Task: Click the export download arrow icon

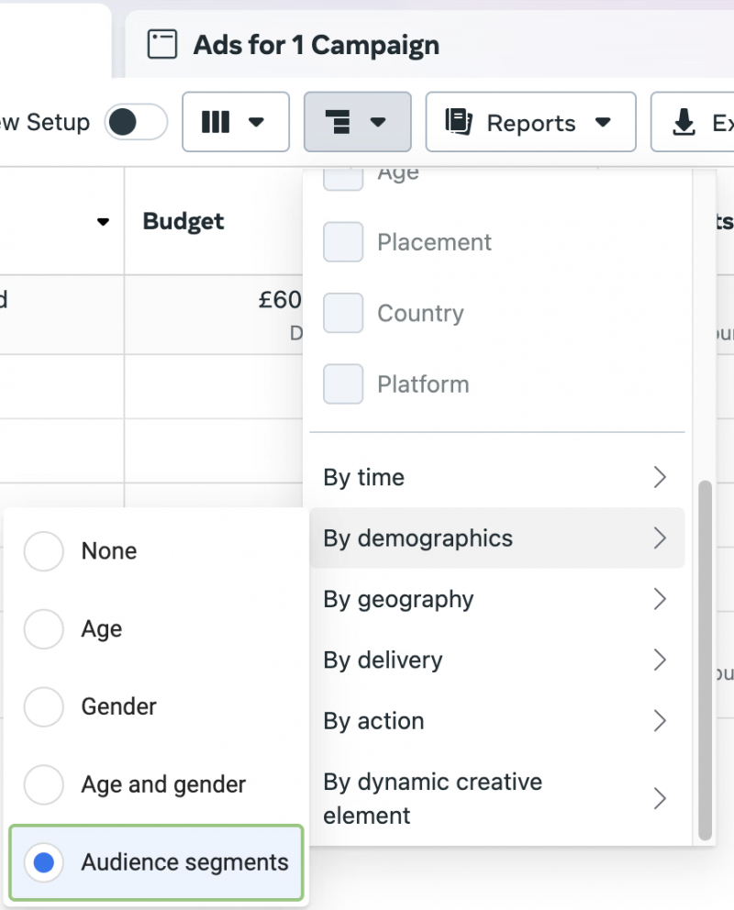Action: [x=684, y=123]
